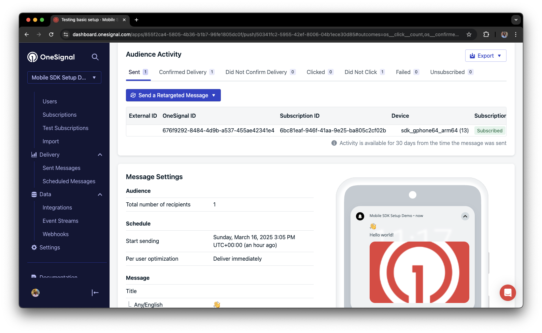The width and height of the screenshot is (542, 333).
Task: Click the Settings gear icon
Action: pos(34,247)
